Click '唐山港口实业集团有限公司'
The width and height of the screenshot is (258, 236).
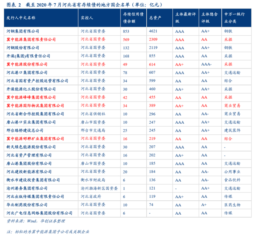point(31,122)
